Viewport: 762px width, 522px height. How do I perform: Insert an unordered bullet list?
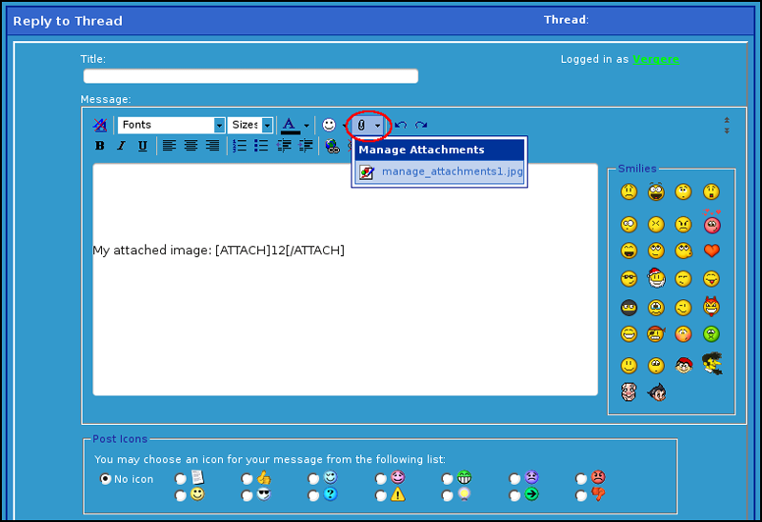point(261,146)
